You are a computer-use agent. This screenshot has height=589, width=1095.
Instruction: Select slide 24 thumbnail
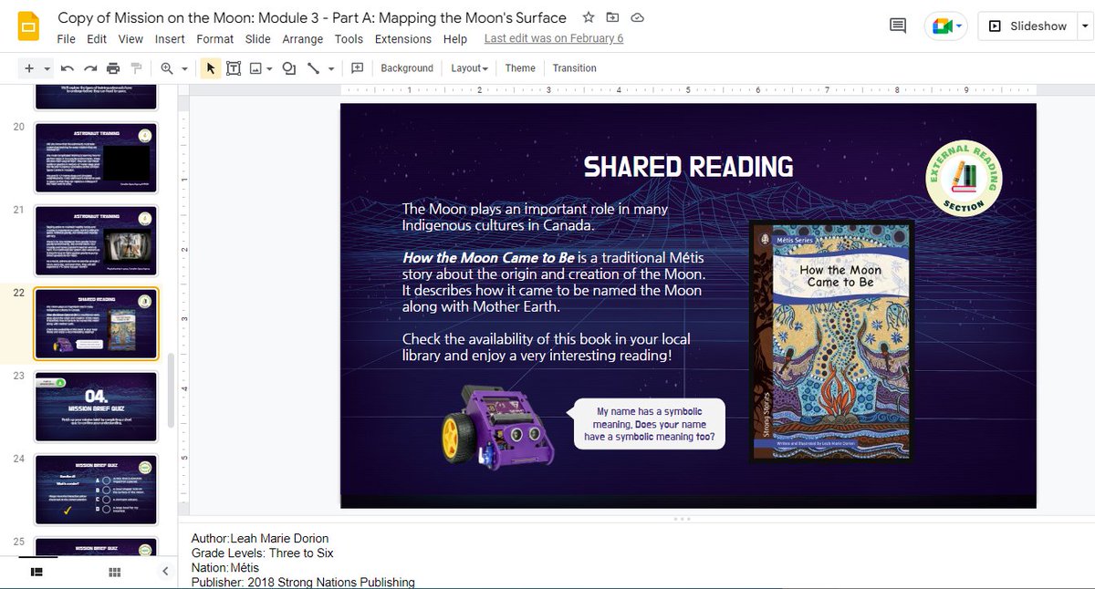click(96, 490)
